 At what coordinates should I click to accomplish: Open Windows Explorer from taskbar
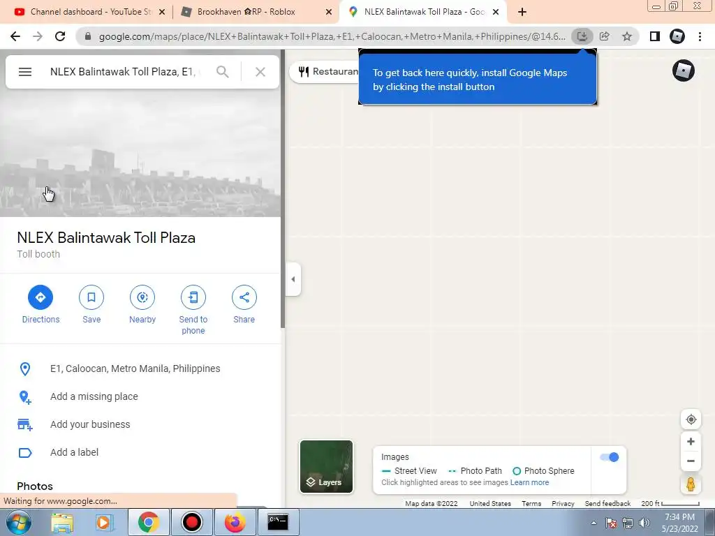click(x=62, y=522)
